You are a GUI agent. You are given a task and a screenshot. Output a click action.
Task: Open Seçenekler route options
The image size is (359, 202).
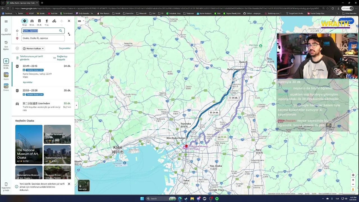point(65,49)
